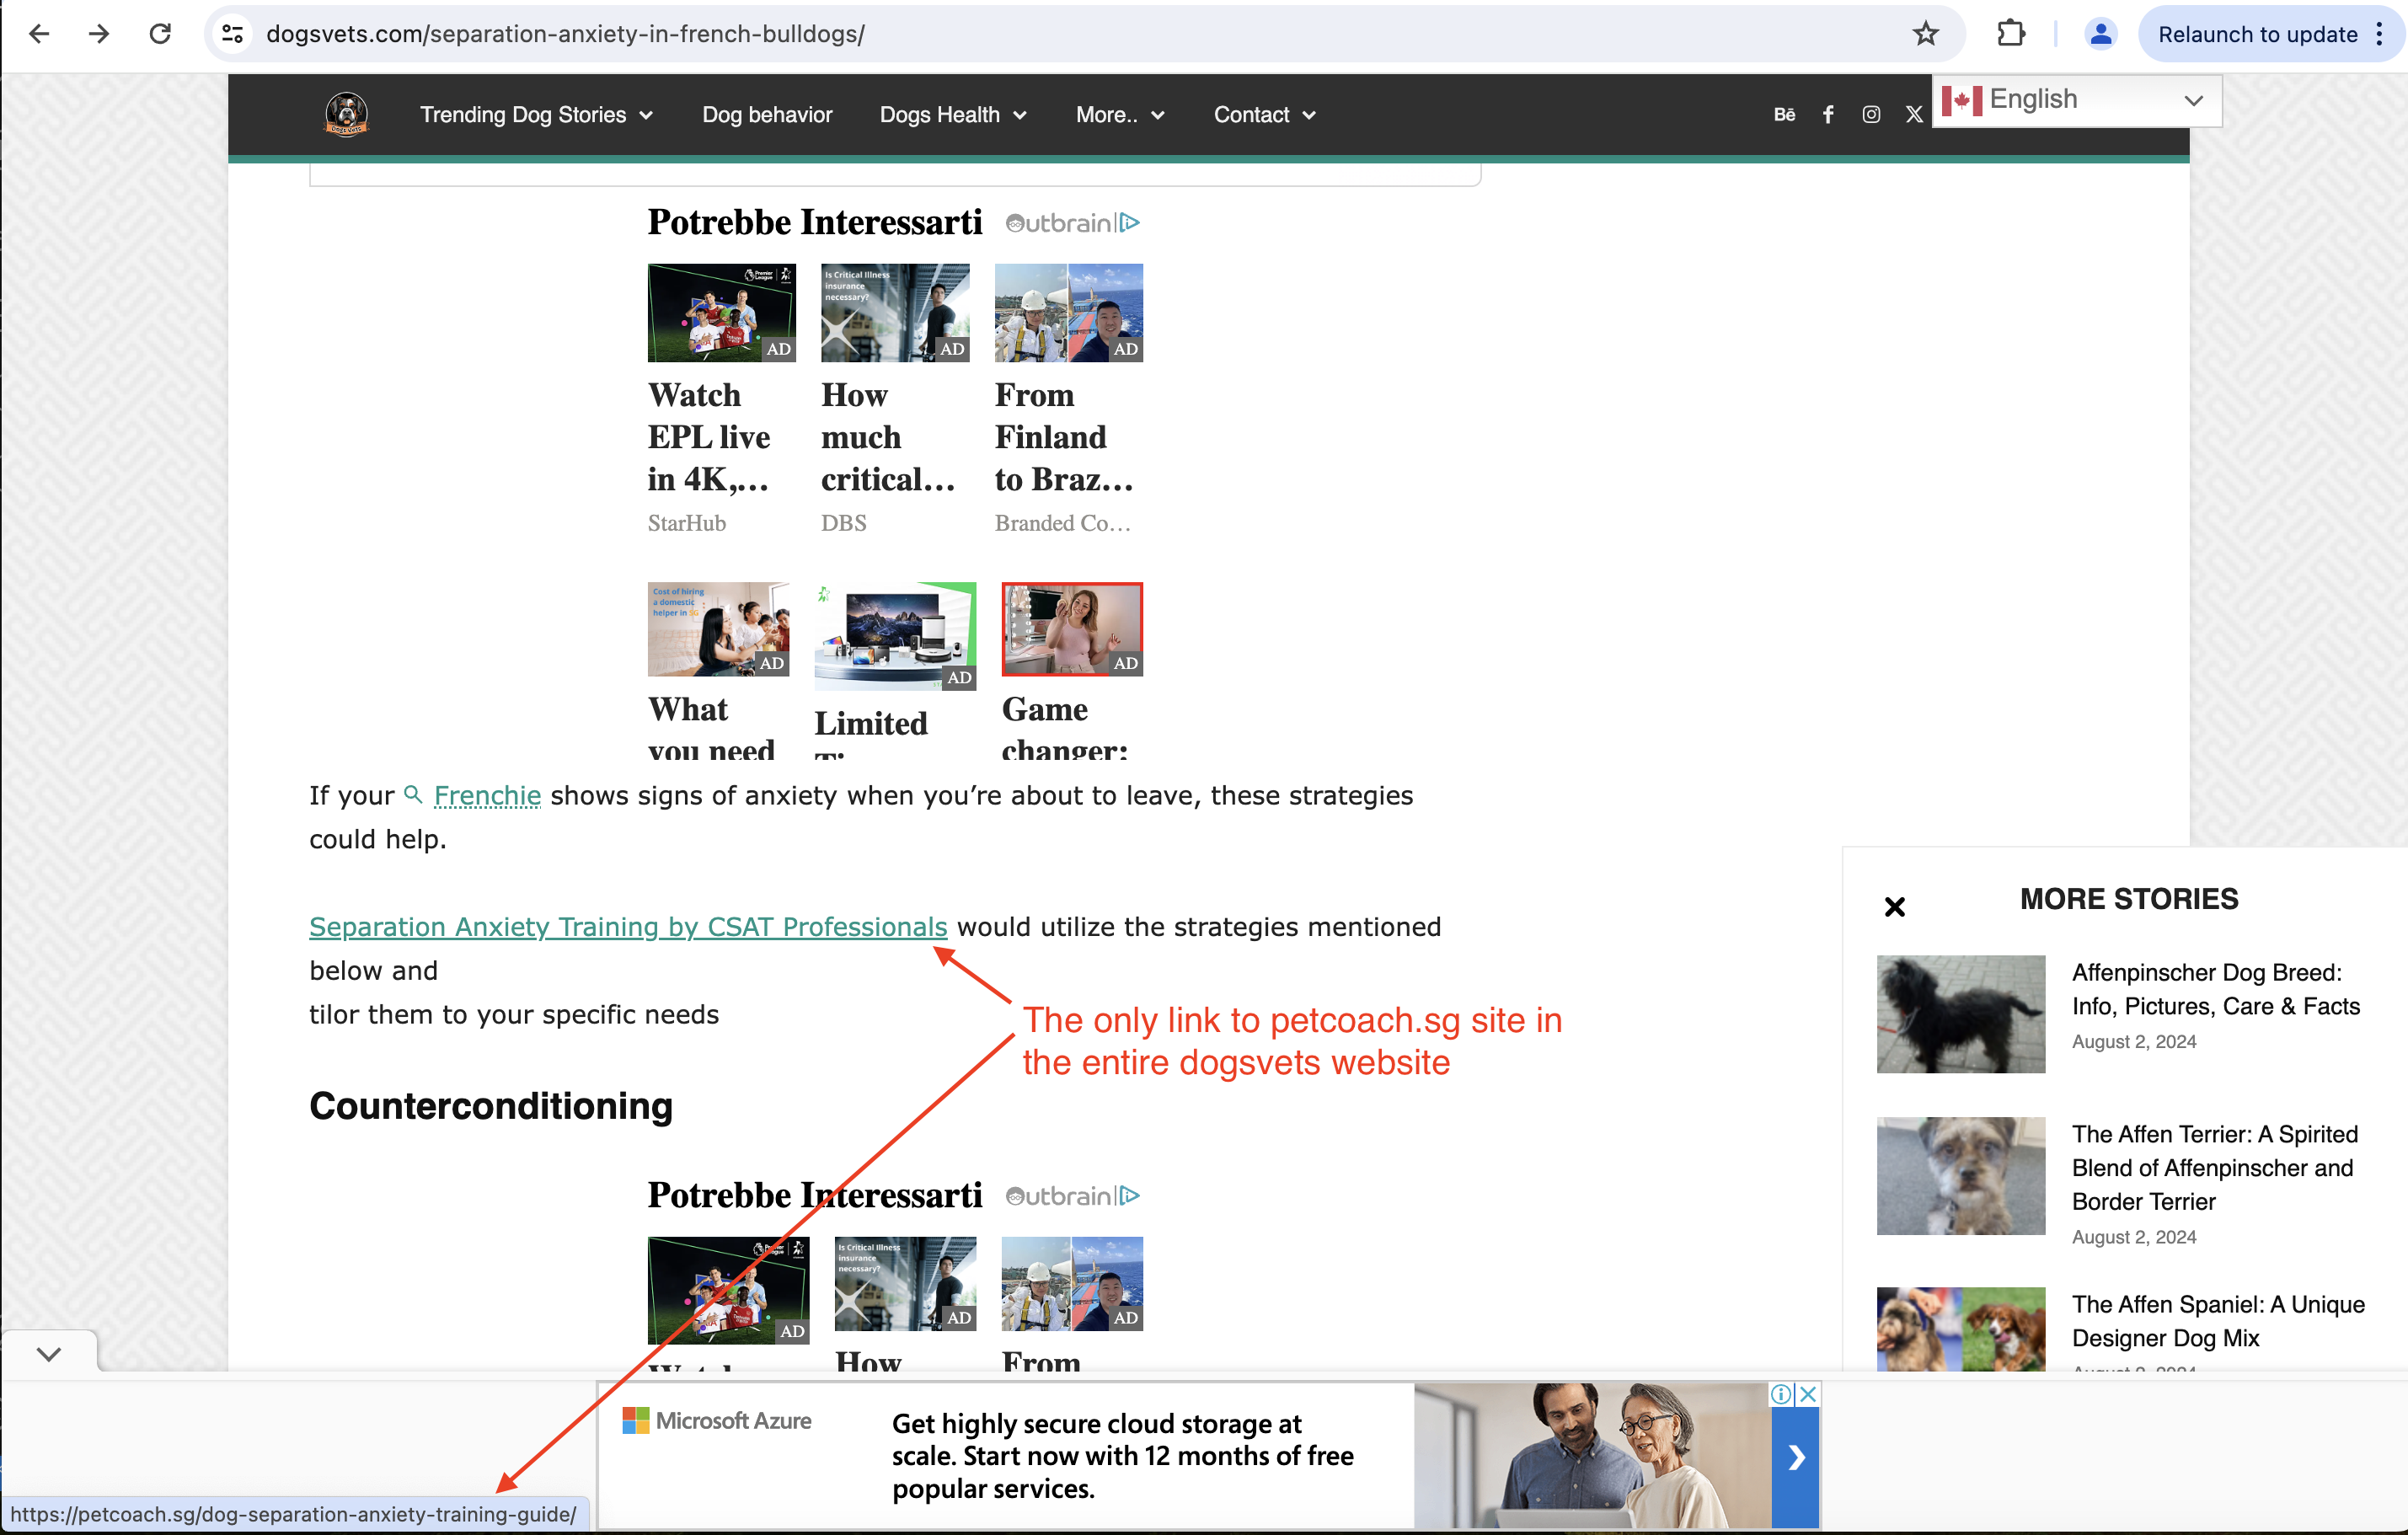This screenshot has height=1535, width=2408.
Task: Open Dog behavior menu item
Action: point(767,115)
